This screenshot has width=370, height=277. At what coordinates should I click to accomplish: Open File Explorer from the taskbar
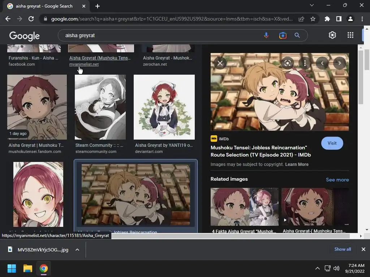[x=27, y=268]
